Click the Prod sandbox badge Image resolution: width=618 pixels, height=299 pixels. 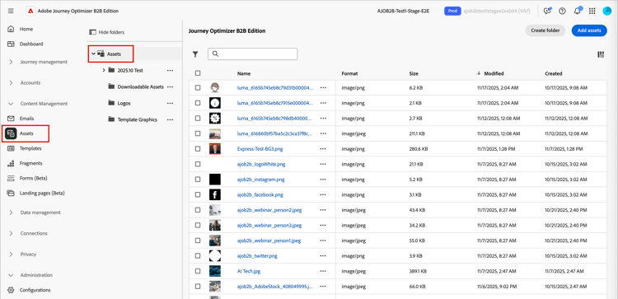point(452,11)
